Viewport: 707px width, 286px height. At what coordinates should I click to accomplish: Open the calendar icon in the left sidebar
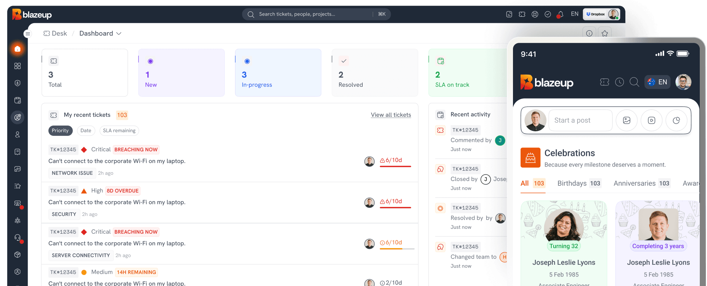(x=17, y=100)
